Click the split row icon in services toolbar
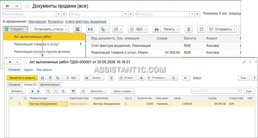This screenshot has width=258, height=138. (x=83, y=91)
